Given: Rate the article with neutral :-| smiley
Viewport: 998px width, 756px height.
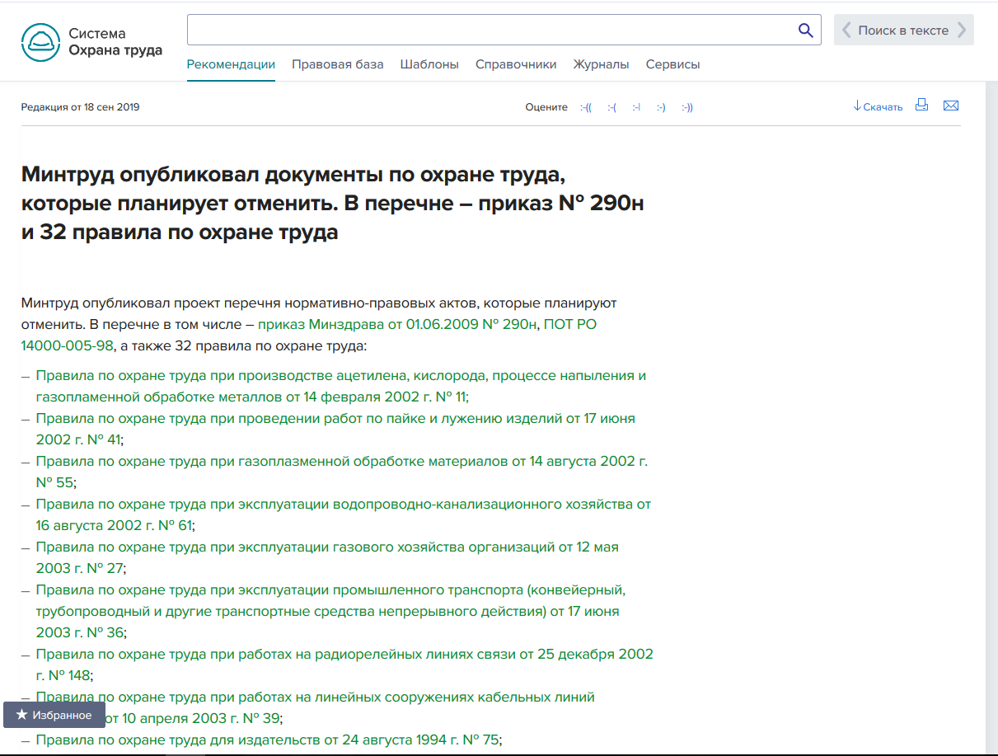Looking at the screenshot, I should coord(636,107).
